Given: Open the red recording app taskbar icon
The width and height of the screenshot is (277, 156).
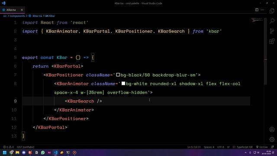Looking at the screenshot, I should click(x=74, y=153).
